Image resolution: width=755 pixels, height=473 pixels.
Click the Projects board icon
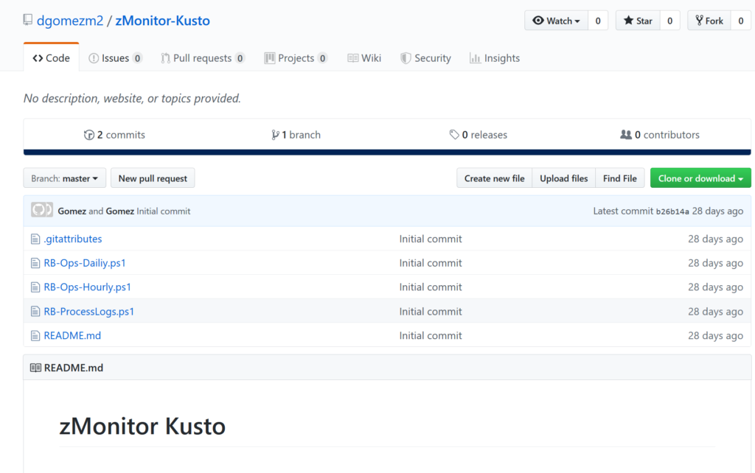click(x=270, y=58)
